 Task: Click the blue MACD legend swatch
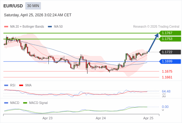point(6,103)
